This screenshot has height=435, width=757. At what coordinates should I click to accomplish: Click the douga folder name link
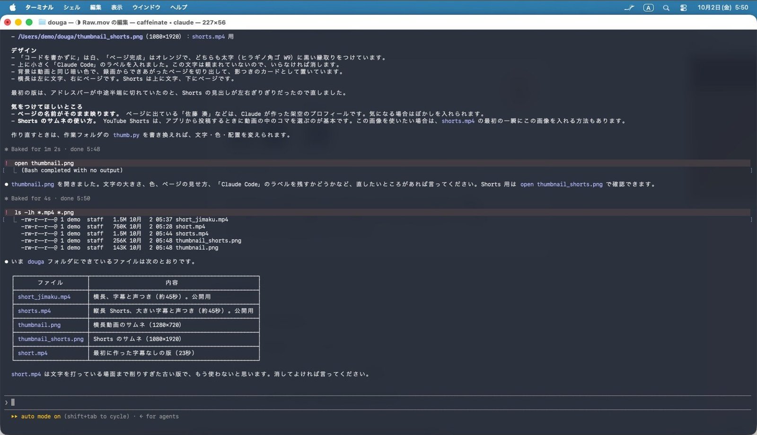(35, 261)
